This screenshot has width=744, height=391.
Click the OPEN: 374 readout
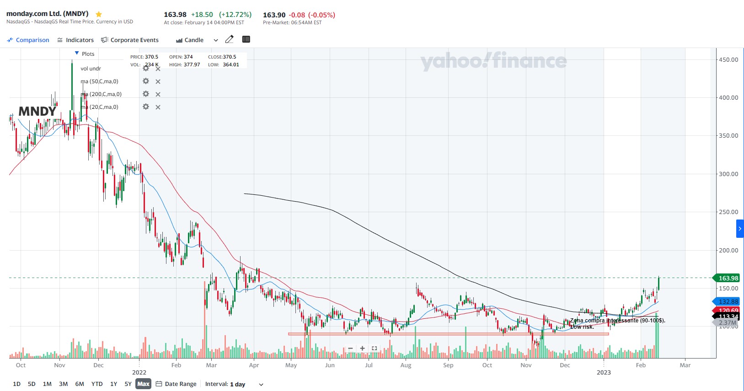(x=181, y=57)
